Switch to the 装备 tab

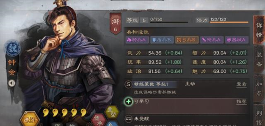pyautogui.click(x=259, y=59)
